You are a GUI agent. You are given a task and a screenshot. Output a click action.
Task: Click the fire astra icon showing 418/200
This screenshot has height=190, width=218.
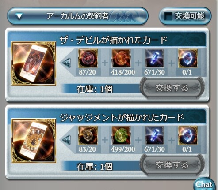(121, 59)
